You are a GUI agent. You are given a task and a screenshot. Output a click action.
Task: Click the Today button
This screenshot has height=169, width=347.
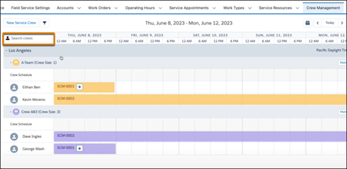tap(330, 23)
